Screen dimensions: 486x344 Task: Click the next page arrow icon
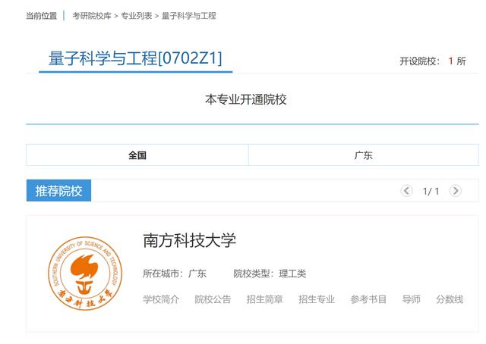[456, 190]
